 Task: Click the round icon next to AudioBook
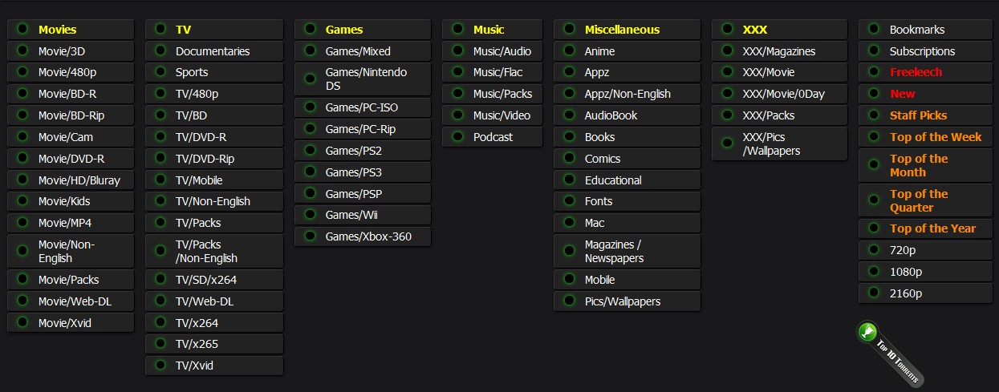point(569,115)
